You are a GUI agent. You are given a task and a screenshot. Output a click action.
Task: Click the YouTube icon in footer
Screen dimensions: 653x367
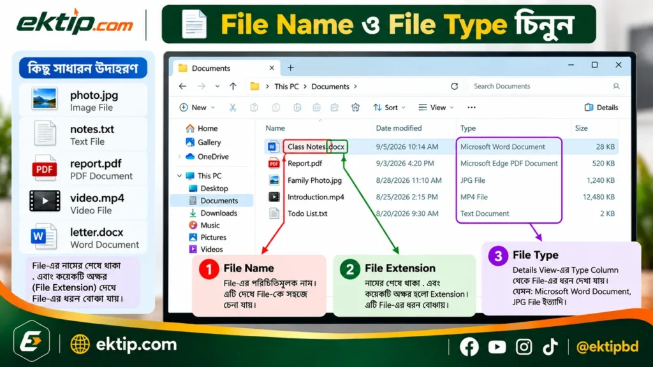point(497,347)
